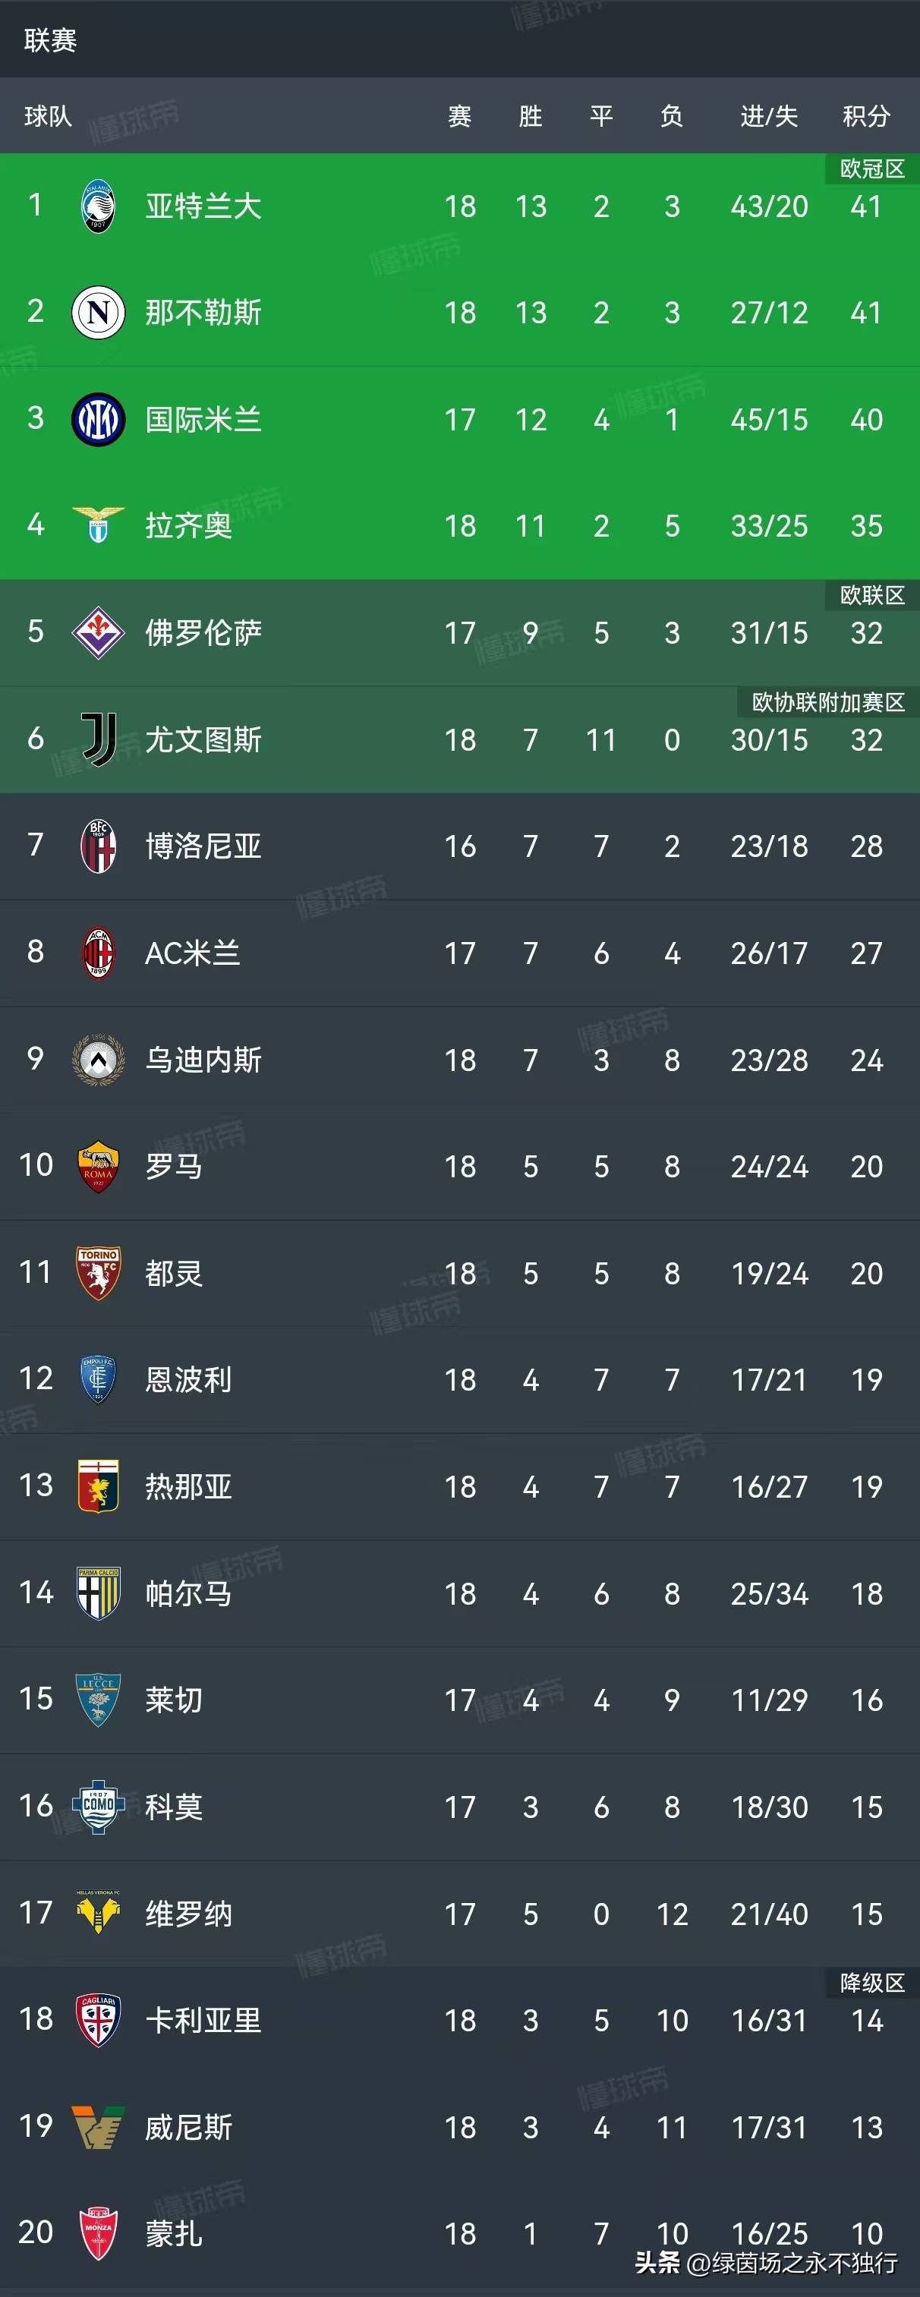Click the 欧冠区 zone label
The width and height of the screenshot is (920, 2297).
click(872, 169)
